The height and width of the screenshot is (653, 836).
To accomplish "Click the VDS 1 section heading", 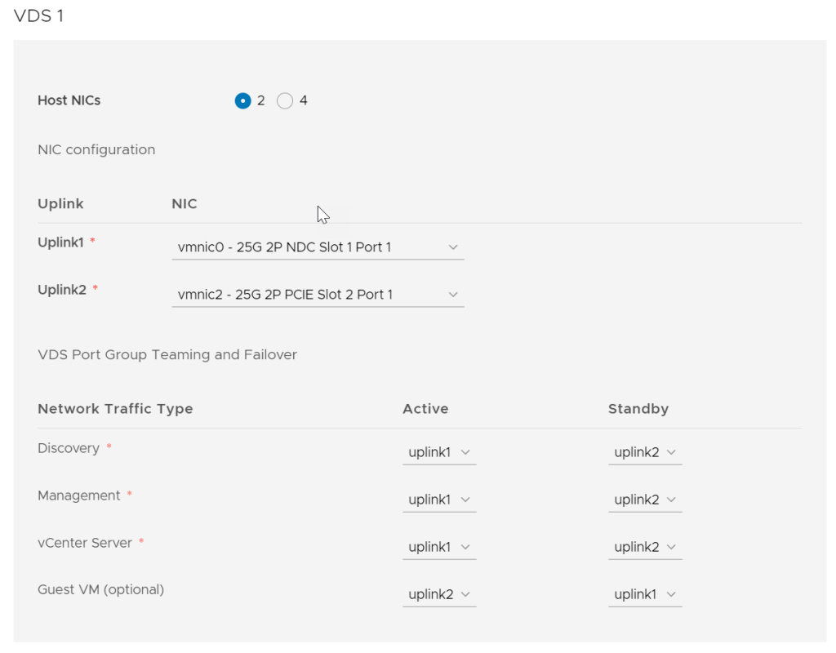I will tap(38, 16).
